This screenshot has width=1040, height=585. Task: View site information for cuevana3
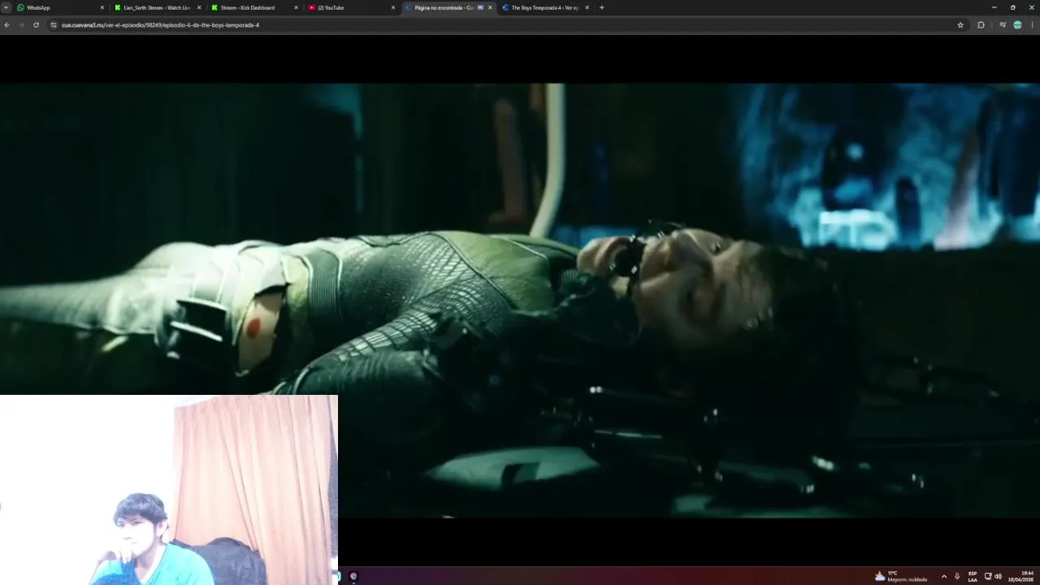tap(54, 25)
